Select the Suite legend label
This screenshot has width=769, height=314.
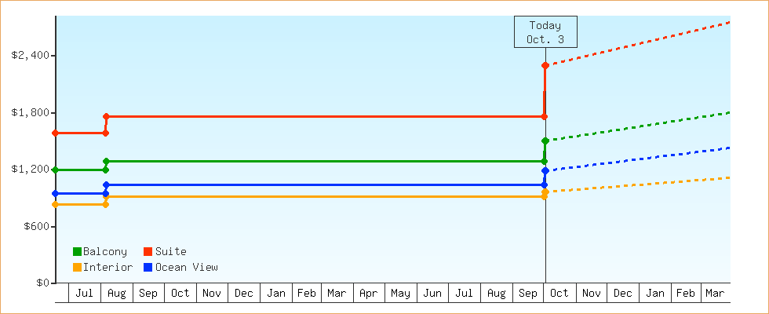tap(170, 251)
